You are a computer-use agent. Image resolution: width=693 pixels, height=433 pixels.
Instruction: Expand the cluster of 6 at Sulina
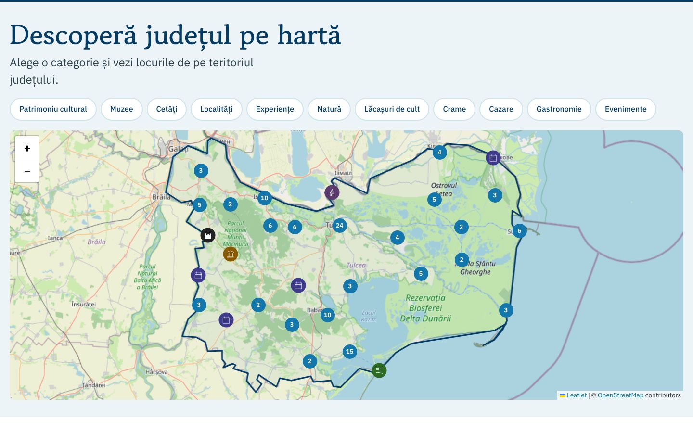(x=520, y=231)
